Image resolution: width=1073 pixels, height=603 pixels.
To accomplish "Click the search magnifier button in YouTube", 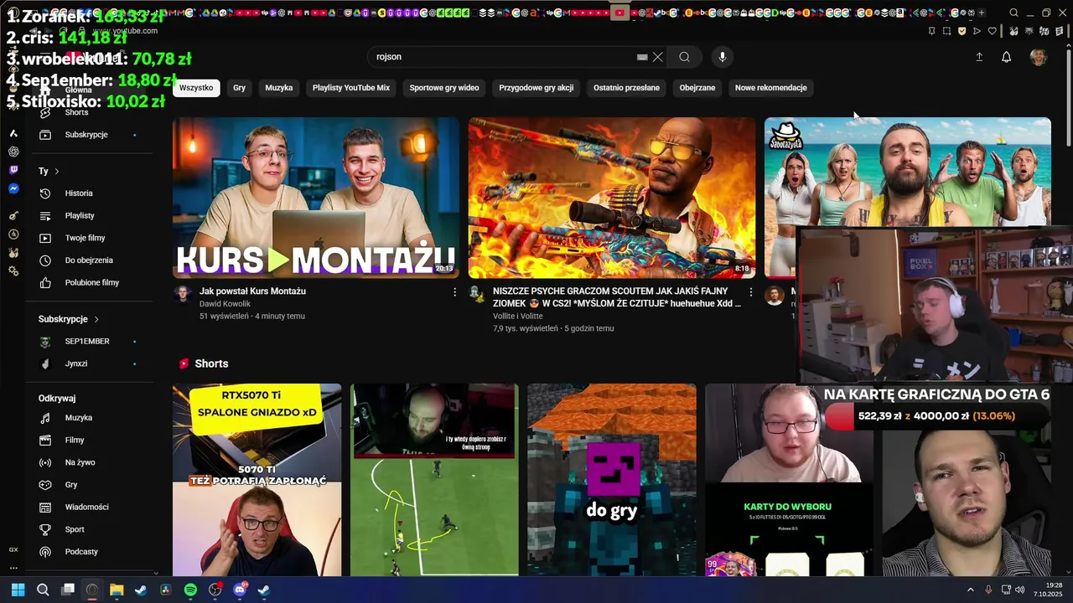I will [x=684, y=57].
